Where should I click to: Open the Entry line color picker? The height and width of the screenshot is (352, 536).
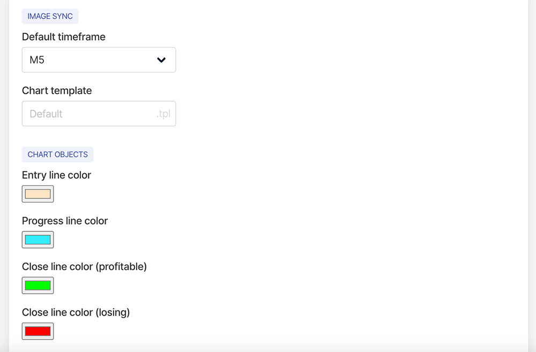[38, 194]
